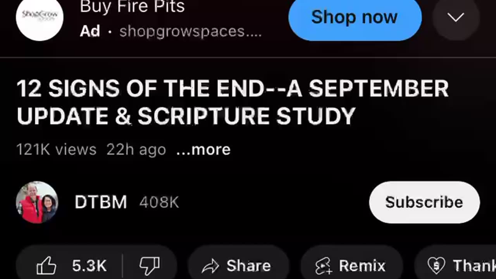Tap the 408K subscriber count
The image size is (496, 279).
point(159,202)
